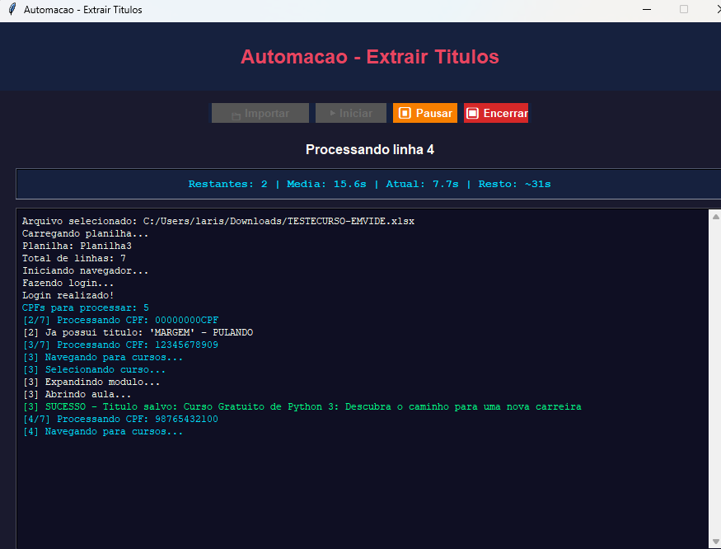Click the '[3] Expandindo modulo...' line
The image size is (721, 549).
91,382
